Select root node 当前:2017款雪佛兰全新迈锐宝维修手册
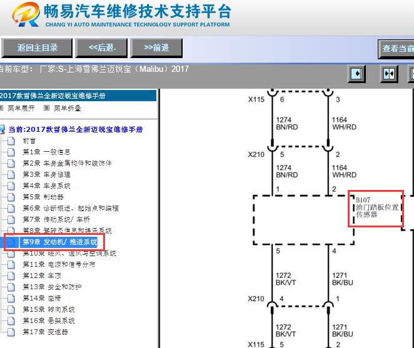Screen dimensions: 414x348 click(76, 129)
